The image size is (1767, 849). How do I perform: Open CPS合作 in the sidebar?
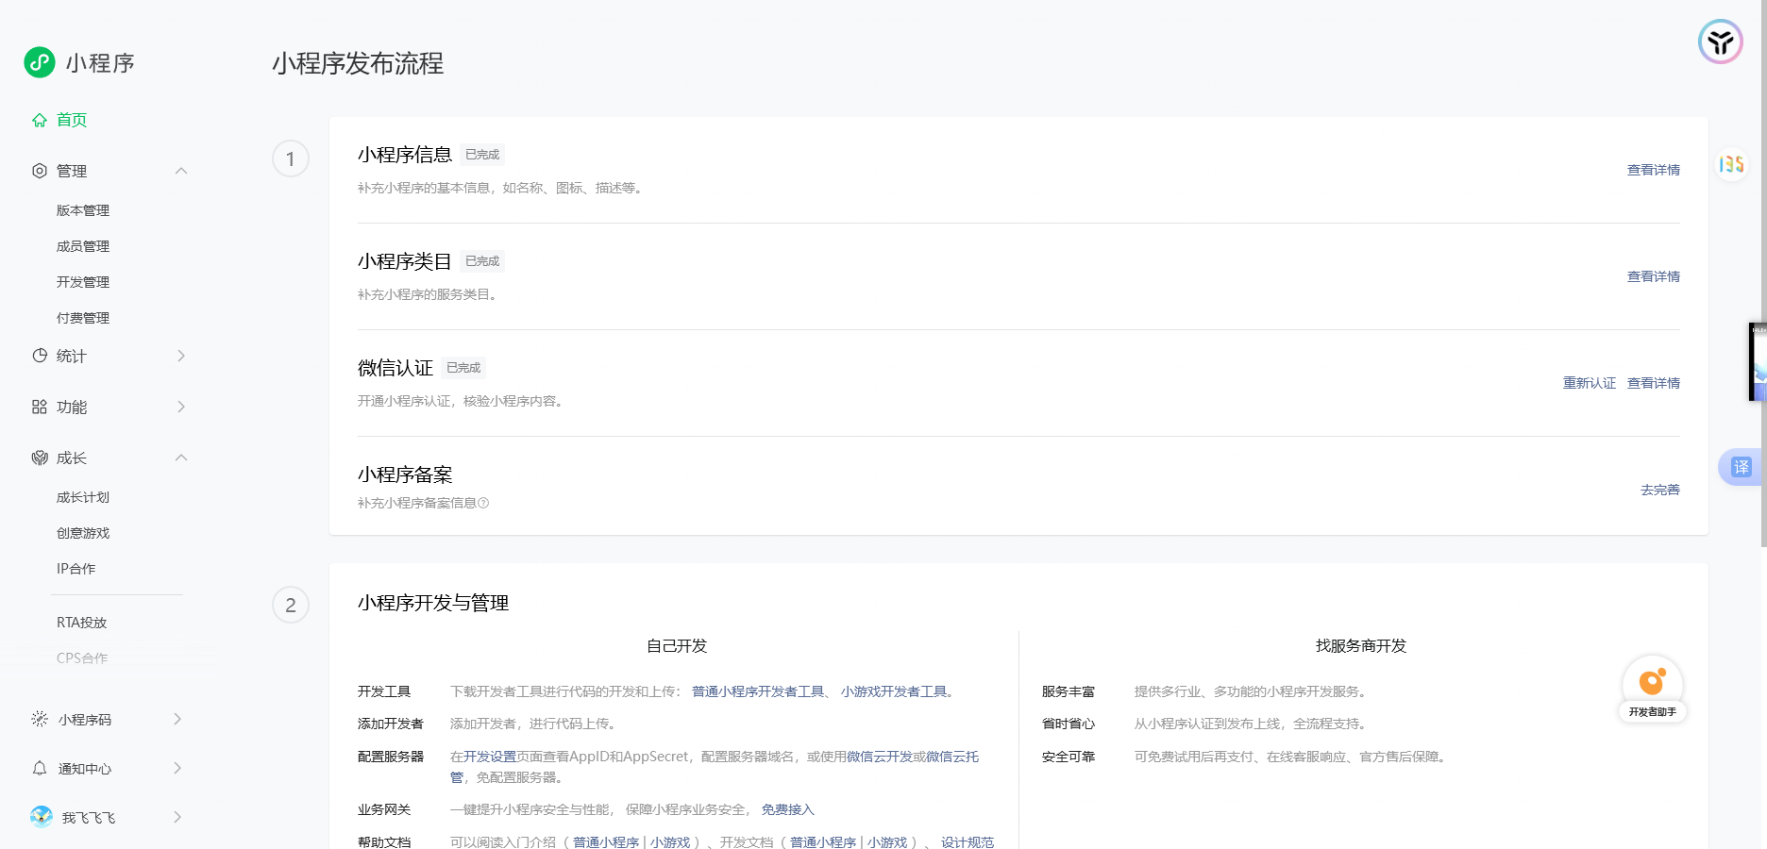[x=82, y=658]
